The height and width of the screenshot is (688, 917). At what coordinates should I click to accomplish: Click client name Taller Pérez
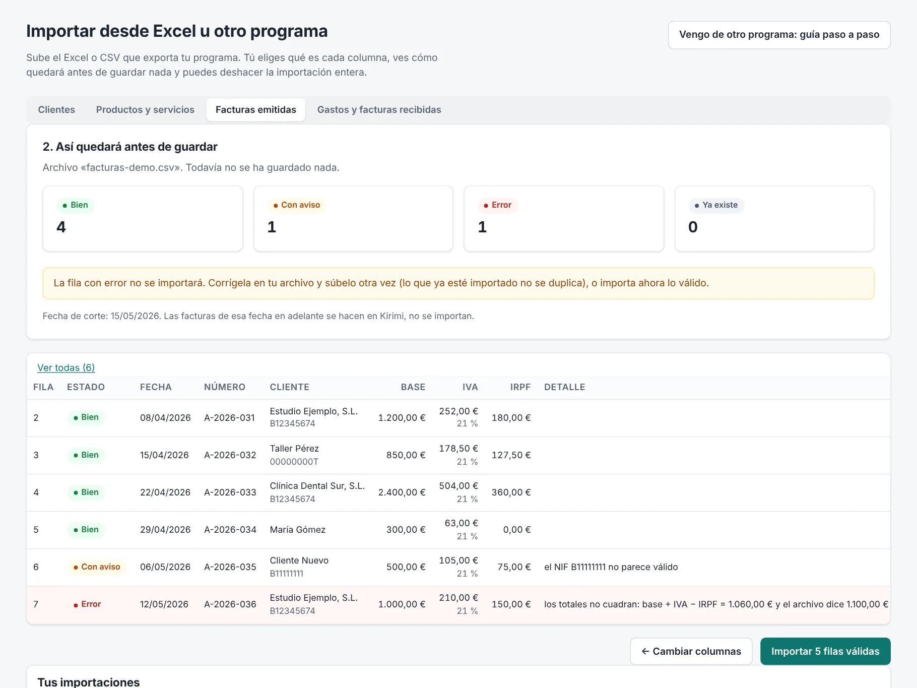pos(294,449)
